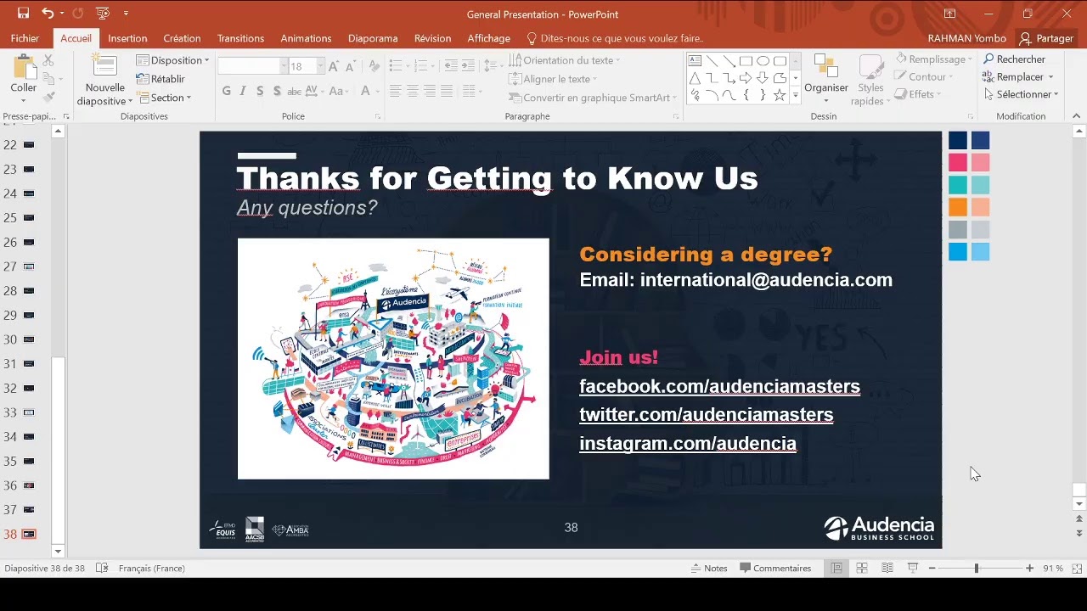Toggle bold G formatting

click(226, 92)
